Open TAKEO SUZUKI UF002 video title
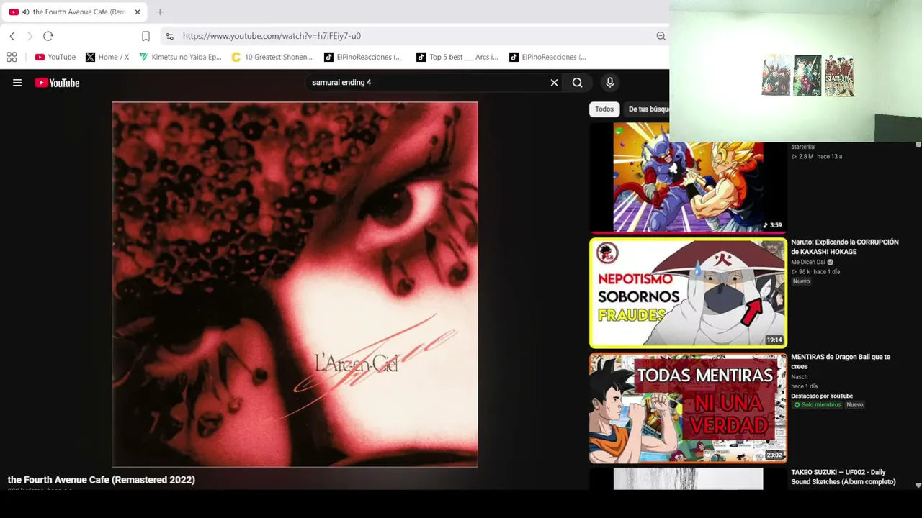This screenshot has width=922, height=518. pos(843,477)
